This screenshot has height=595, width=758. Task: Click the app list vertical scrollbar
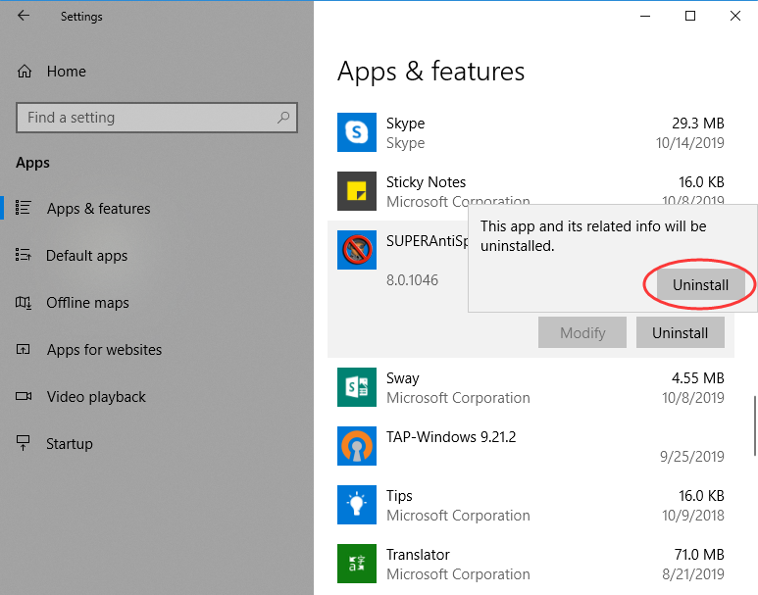click(754, 425)
